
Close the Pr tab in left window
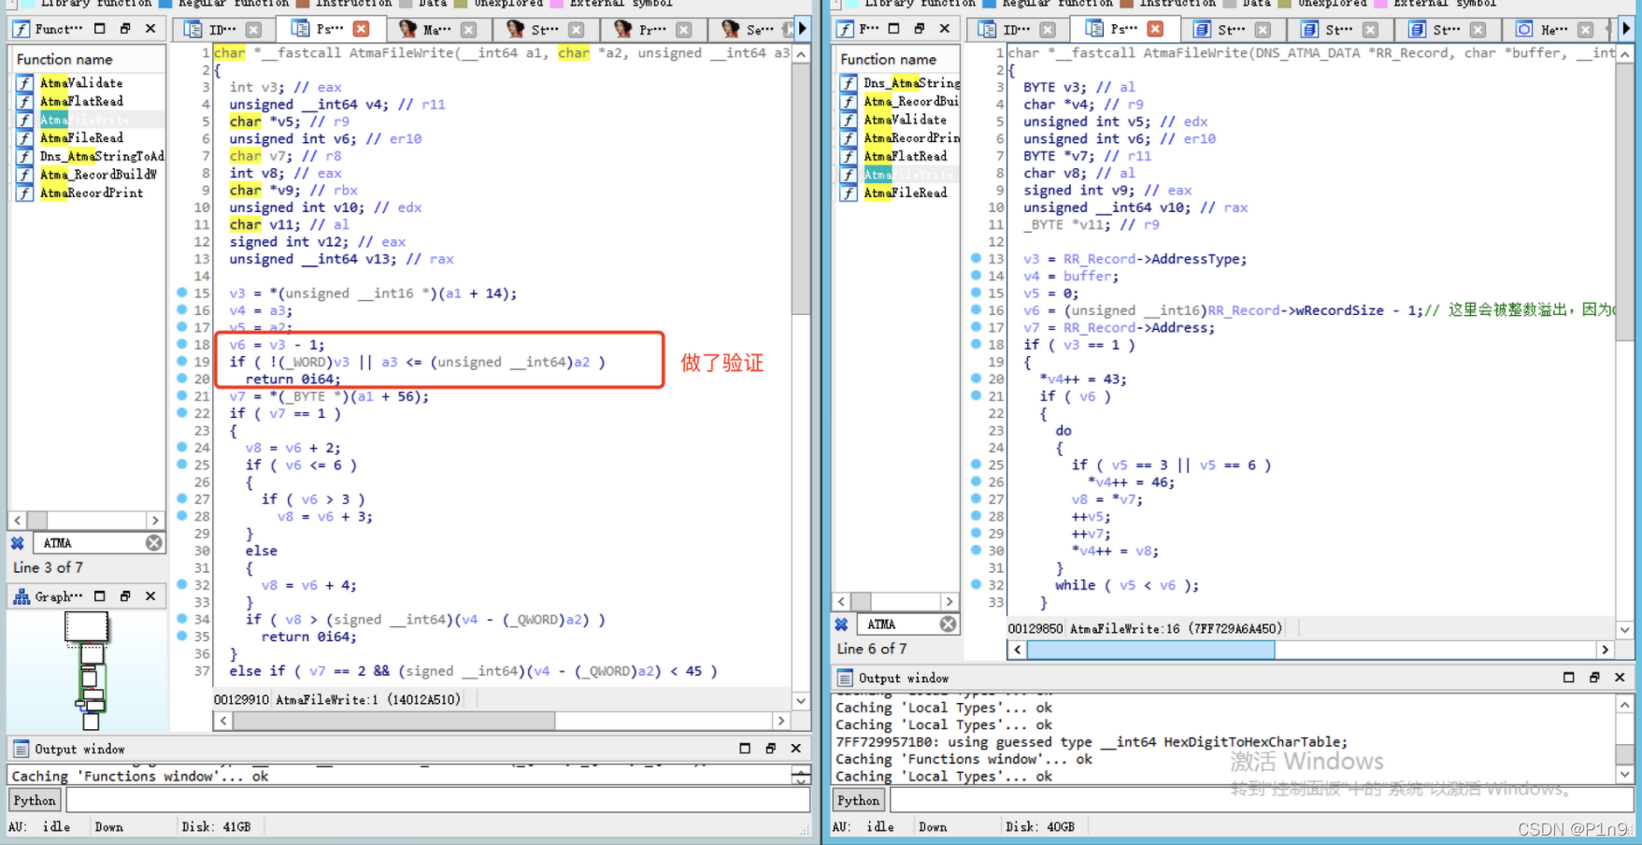pyautogui.click(x=684, y=29)
